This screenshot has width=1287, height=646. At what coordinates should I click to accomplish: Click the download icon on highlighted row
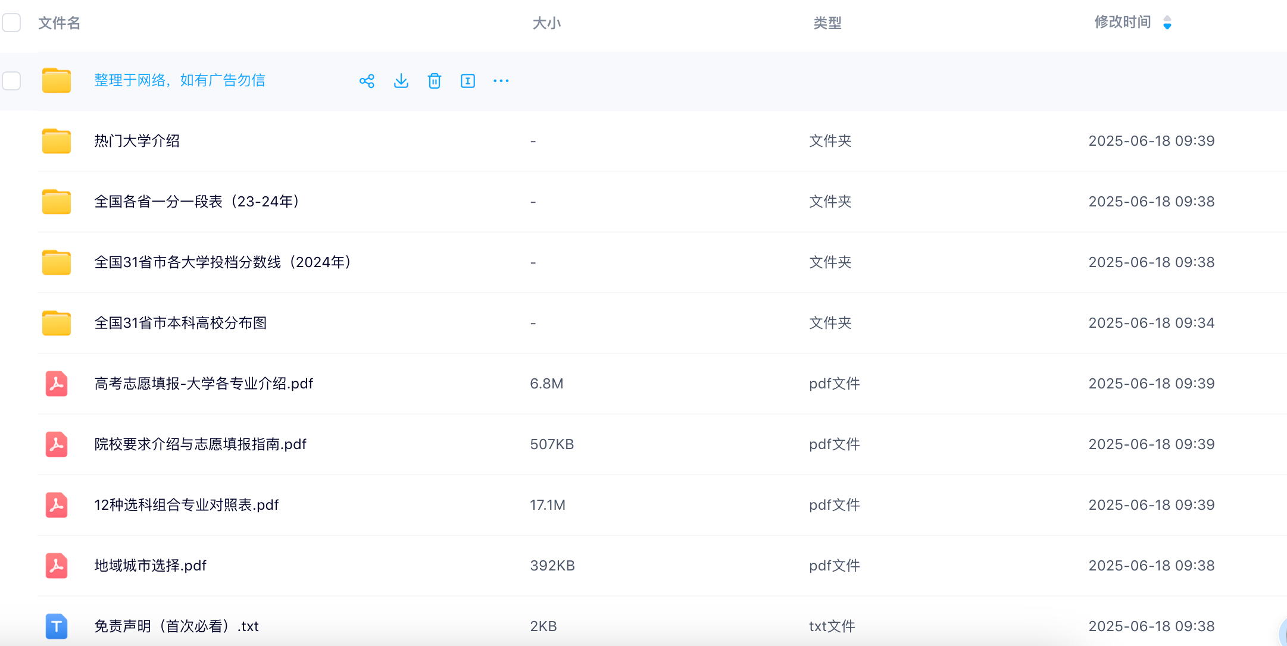[x=401, y=81]
